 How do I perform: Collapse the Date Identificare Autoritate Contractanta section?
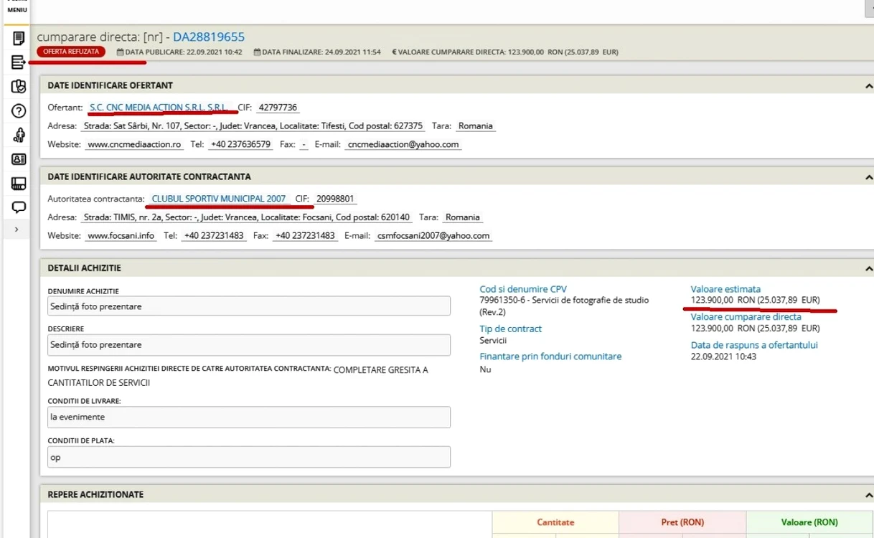tap(868, 177)
